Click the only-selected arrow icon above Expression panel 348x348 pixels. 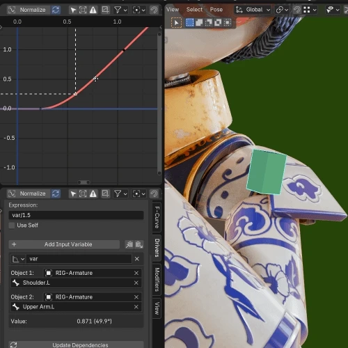coord(73,193)
